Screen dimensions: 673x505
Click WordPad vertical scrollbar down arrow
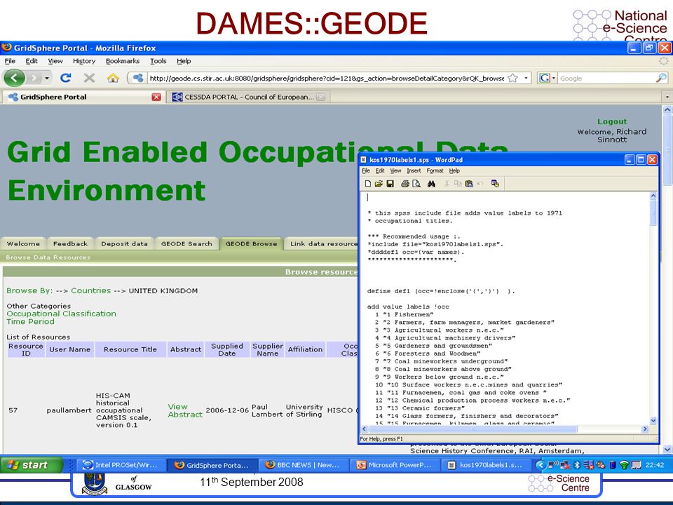pos(653,421)
